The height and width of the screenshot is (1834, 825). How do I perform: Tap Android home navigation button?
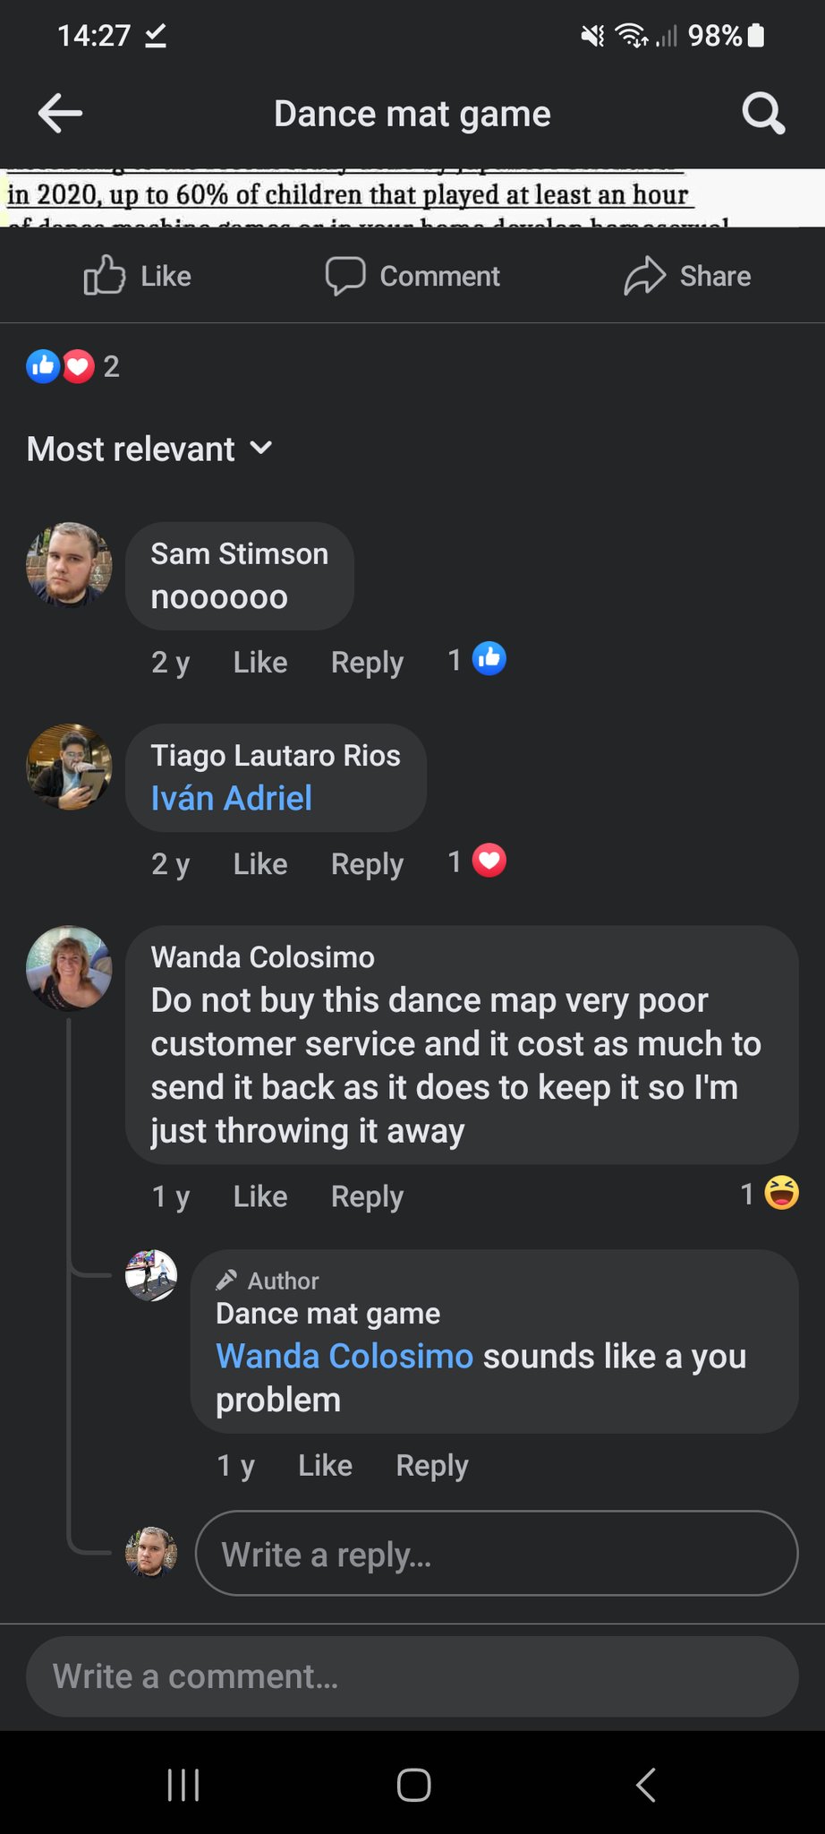(x=413, y=1784)
